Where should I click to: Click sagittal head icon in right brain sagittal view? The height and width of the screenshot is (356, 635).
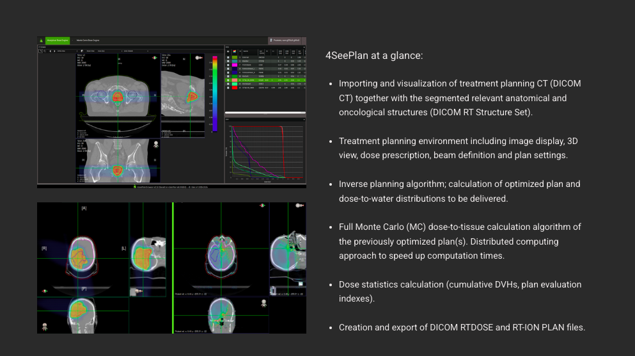pyautogui.click(x=300, y=206)
